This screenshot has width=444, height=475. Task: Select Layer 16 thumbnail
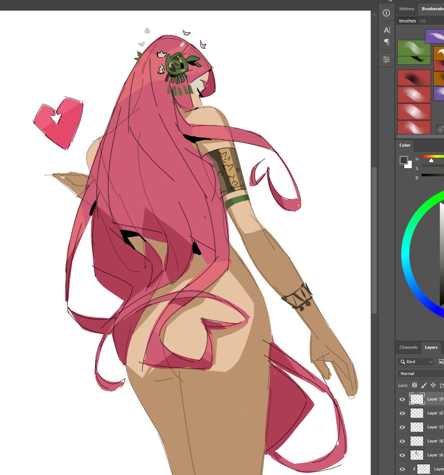tap(417, 455)
